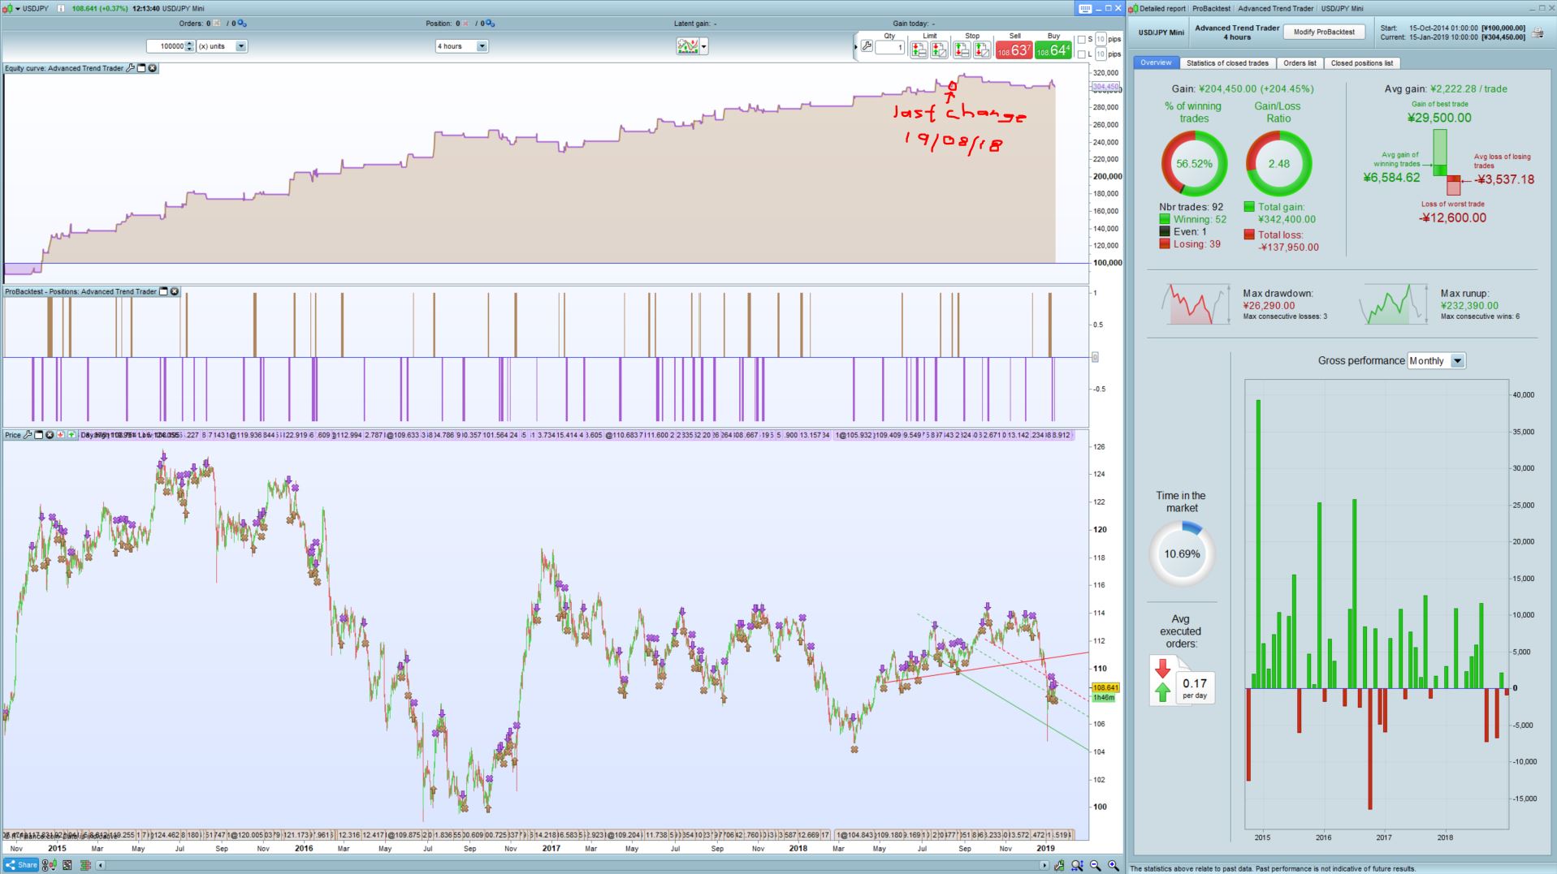This screenshot has height=874, width=1557.
Task: Close the ProBacktest Positions panel
Action: tap(175, 291)
